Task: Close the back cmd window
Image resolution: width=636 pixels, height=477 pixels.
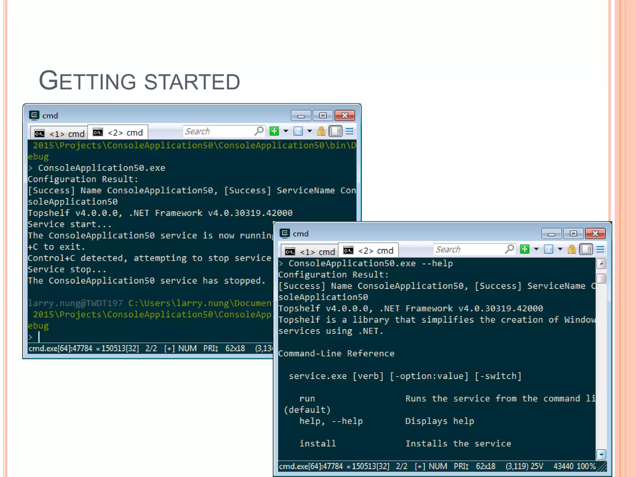Action: coord(345,116)
